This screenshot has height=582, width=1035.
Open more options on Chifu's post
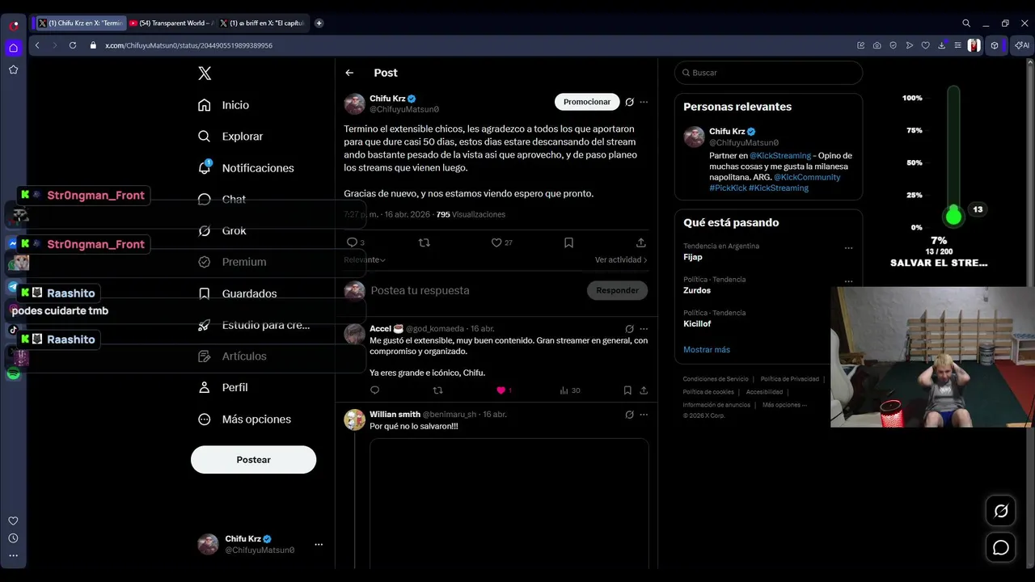pyautogui.click(x=644, y=102)
